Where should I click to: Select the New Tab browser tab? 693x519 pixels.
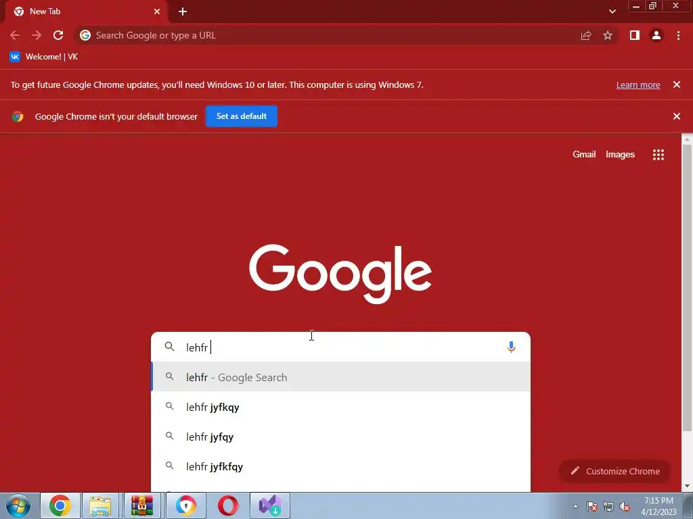[86, 11]
